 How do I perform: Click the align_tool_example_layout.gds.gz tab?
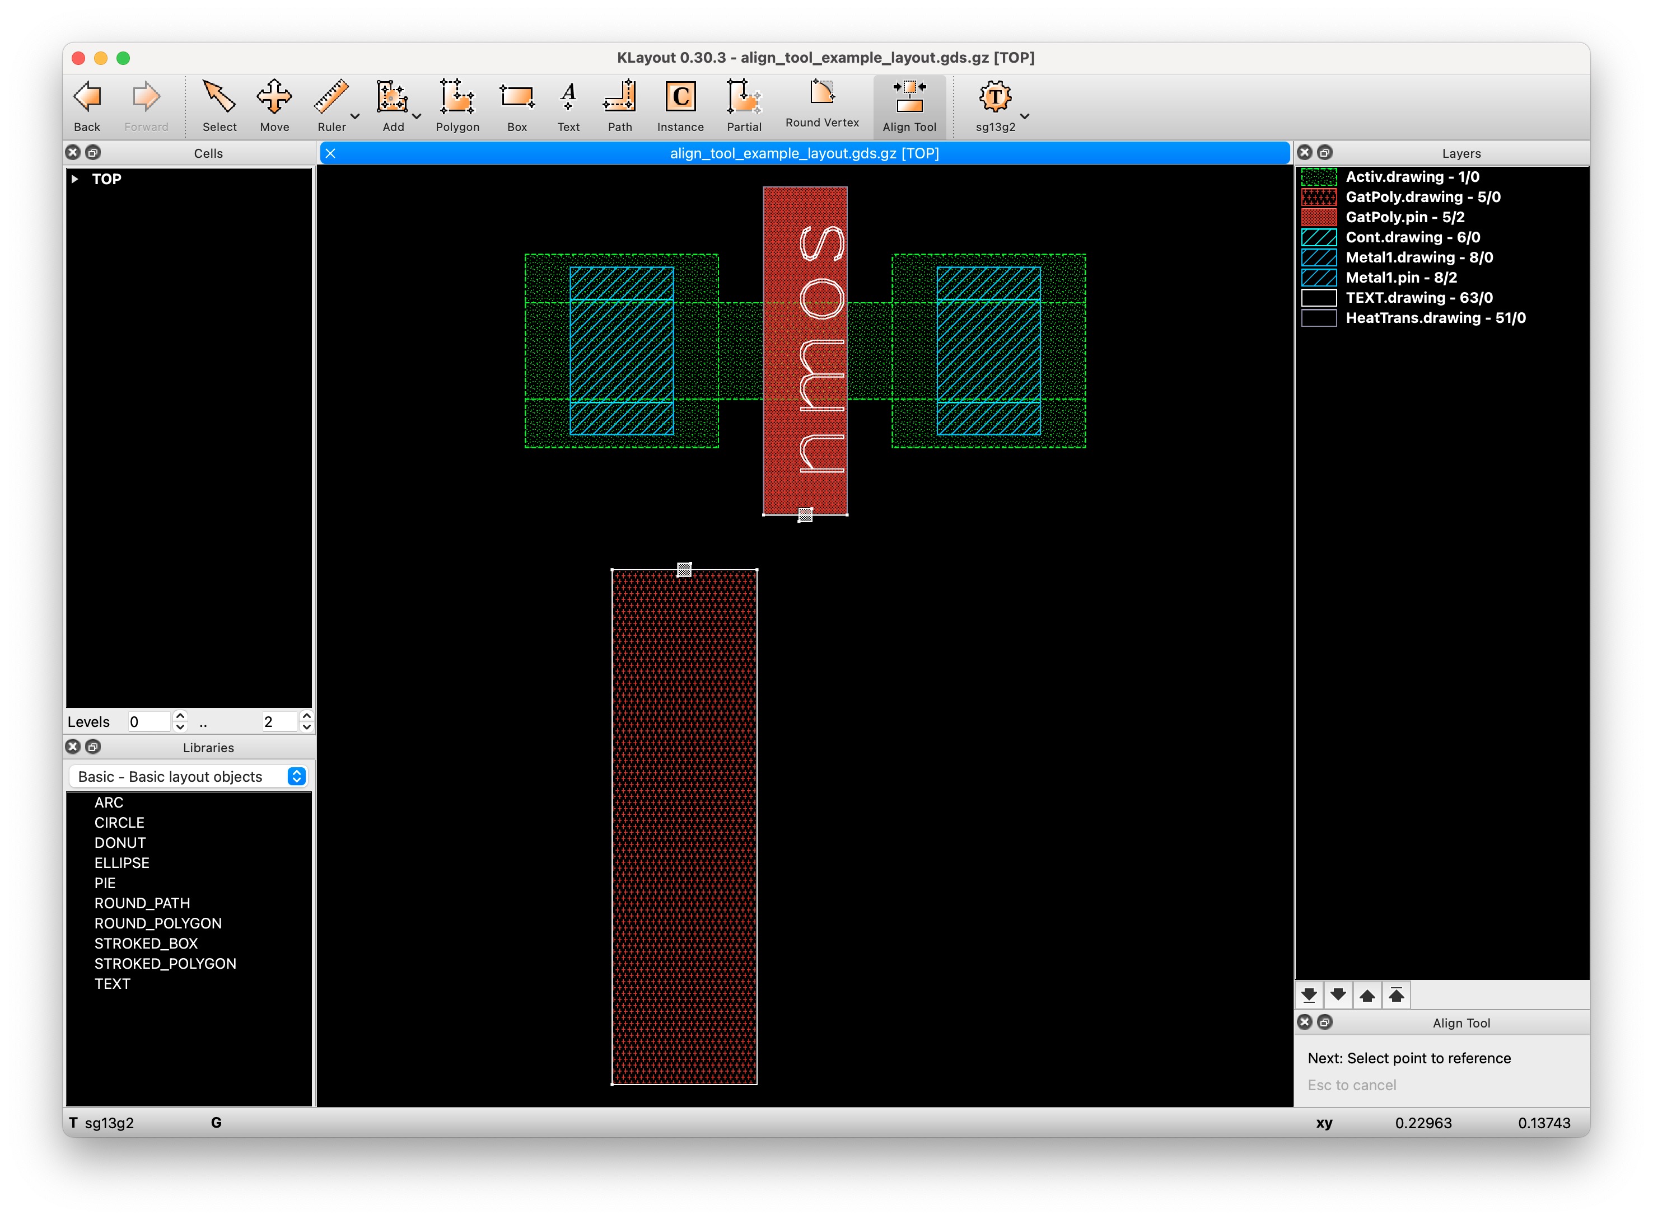click(x=804, y=153)
